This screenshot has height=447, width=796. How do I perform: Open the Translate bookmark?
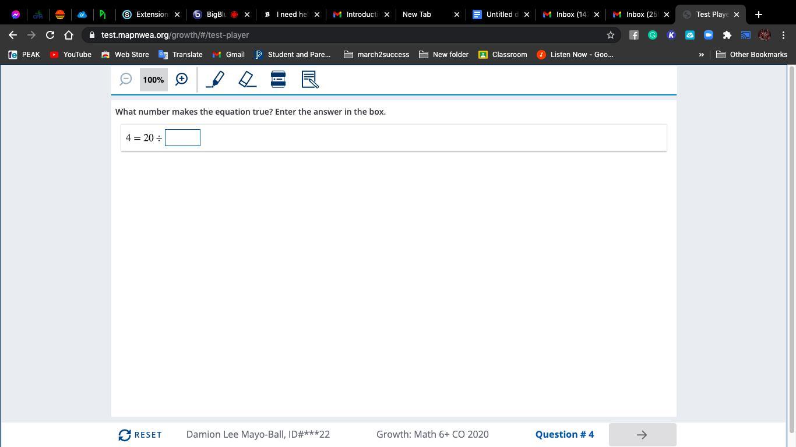click(x=181, y=55)
